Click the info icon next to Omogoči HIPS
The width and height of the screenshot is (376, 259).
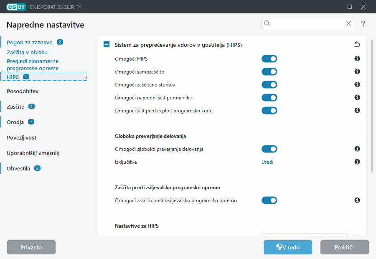[357, 59]
